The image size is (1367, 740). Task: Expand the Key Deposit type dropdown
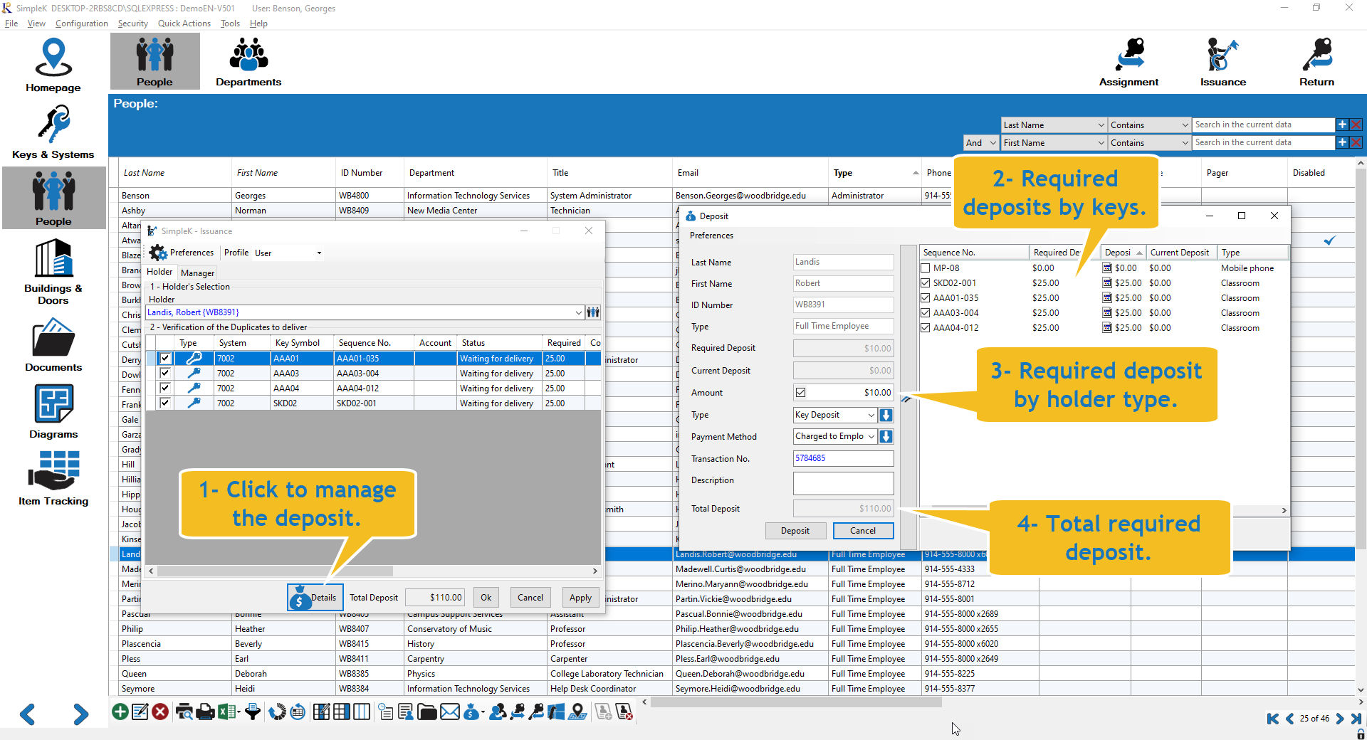click(x=871, y=415)
